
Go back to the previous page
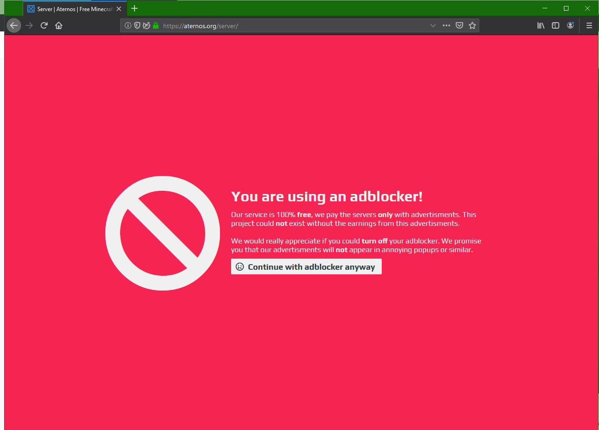click(x=14, y=25)
